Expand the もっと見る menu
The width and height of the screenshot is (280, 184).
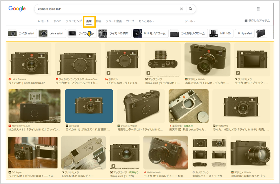[x=145, y=21]
